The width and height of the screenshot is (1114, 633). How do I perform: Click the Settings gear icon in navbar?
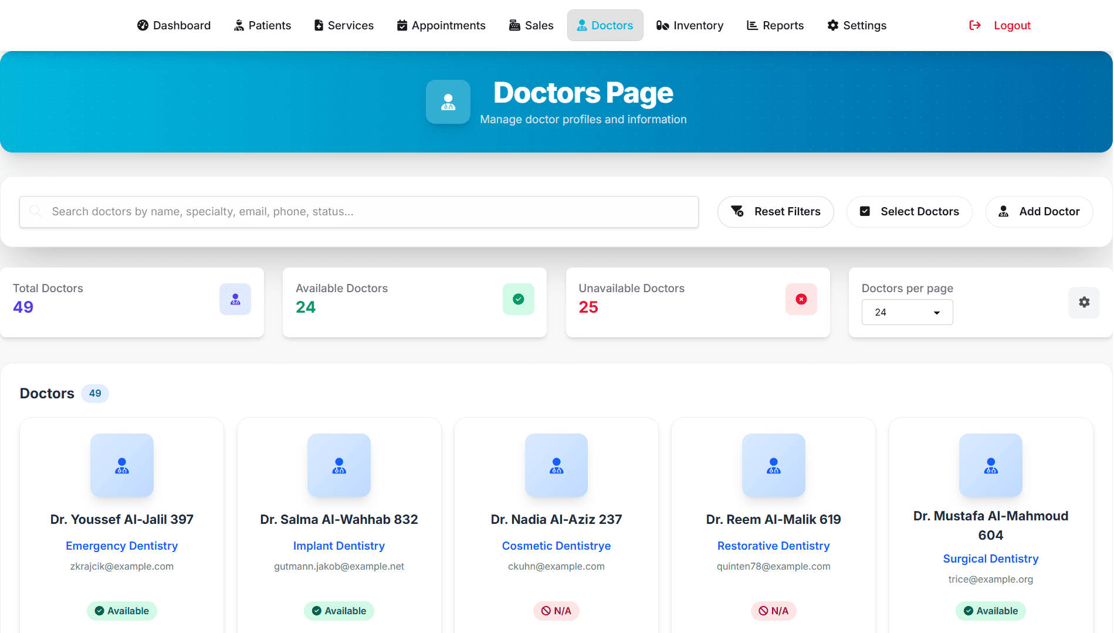[x=833, y=25]
